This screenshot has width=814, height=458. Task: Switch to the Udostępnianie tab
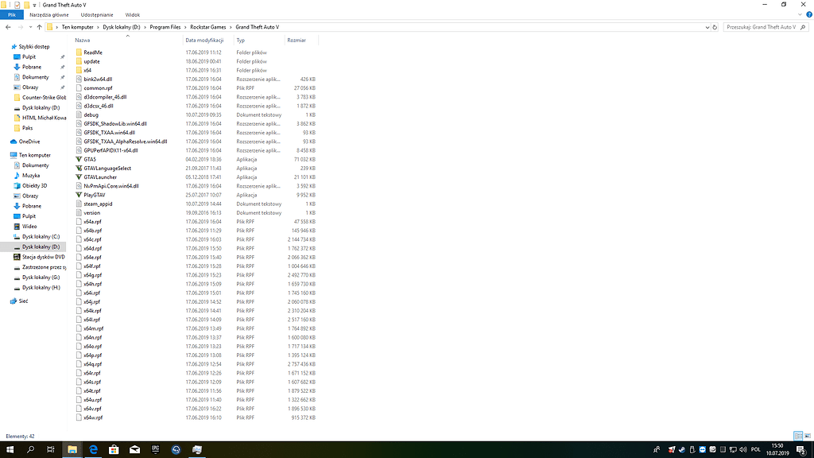pos(96,15)
